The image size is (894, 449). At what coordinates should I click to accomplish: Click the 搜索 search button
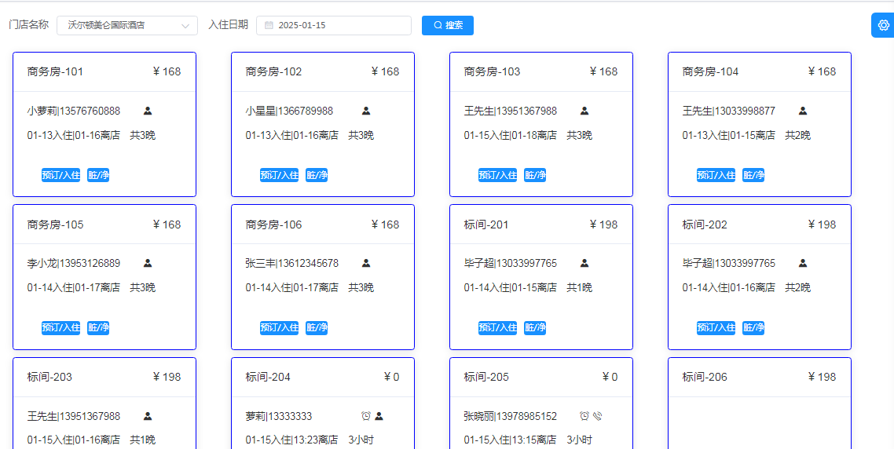[448, 25]
